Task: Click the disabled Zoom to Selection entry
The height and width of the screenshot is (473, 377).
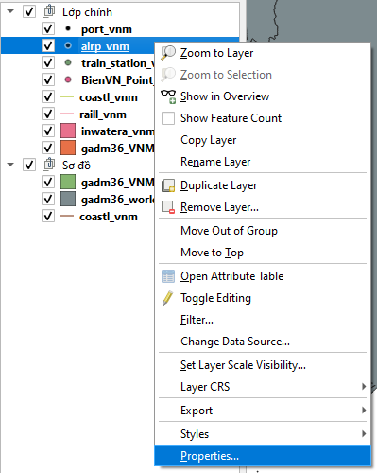Action: pos(263,75)
